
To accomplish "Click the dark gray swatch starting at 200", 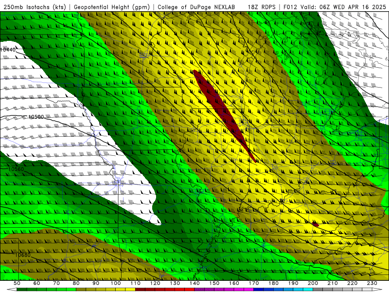I will coord(318,290).
